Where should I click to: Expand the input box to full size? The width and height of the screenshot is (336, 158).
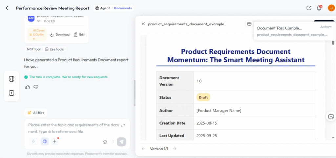(123, 125)
